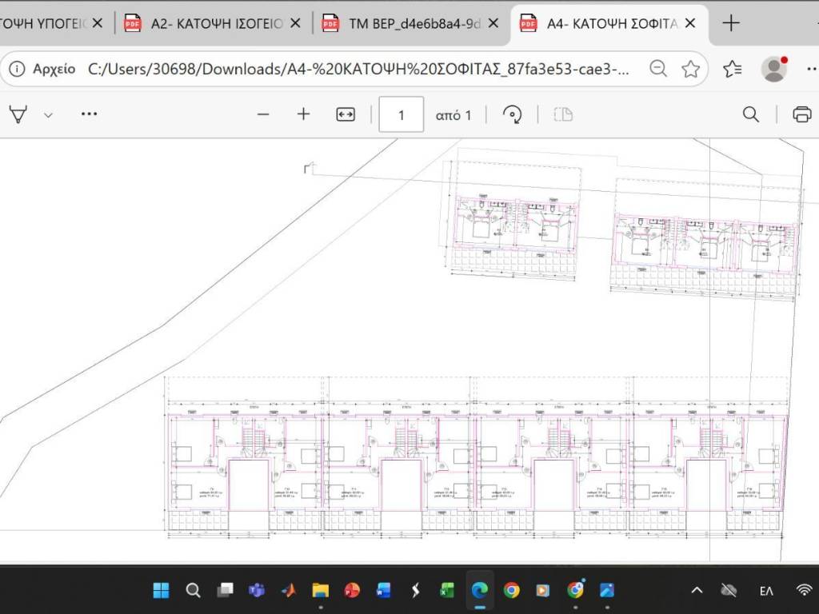The height and width of the screenshot is (614, 819).
Task: Open a new browser tab
Action: [731, 23]
